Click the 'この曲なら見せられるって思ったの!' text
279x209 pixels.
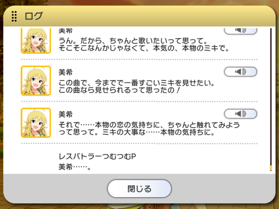pyautogui.click(x=119, y=90)
